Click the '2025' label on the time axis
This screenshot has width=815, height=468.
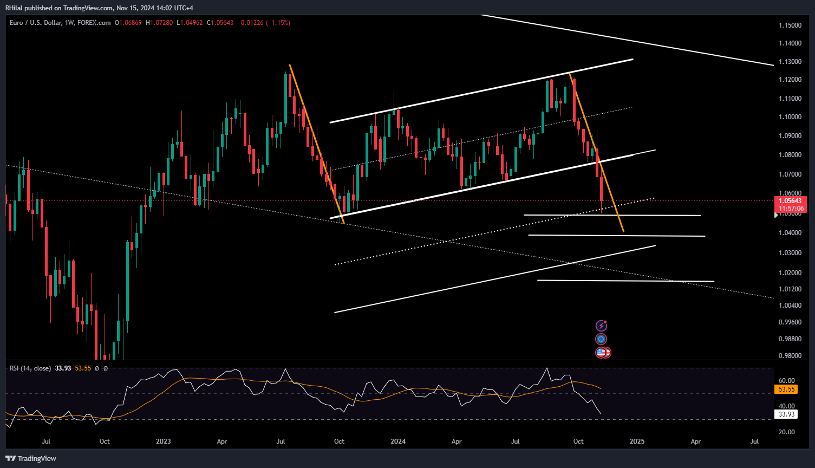(637, 441)
